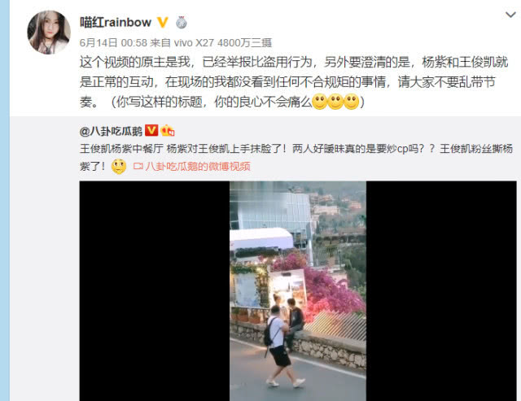Click the 喵红rainbow username
The image size is (521, 401).
pos(116,23)
